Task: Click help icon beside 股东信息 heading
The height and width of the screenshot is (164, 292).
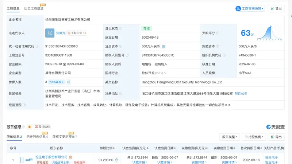Action: pyautogui.click(x=24, y=127)
